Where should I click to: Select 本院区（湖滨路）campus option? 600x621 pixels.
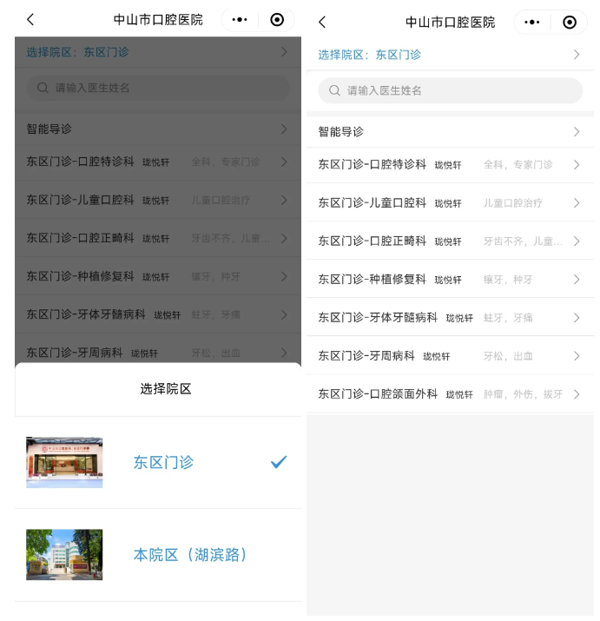tap(190, 554)
